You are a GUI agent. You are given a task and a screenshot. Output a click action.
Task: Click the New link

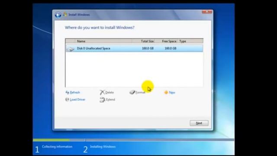[x=172, y=92]
